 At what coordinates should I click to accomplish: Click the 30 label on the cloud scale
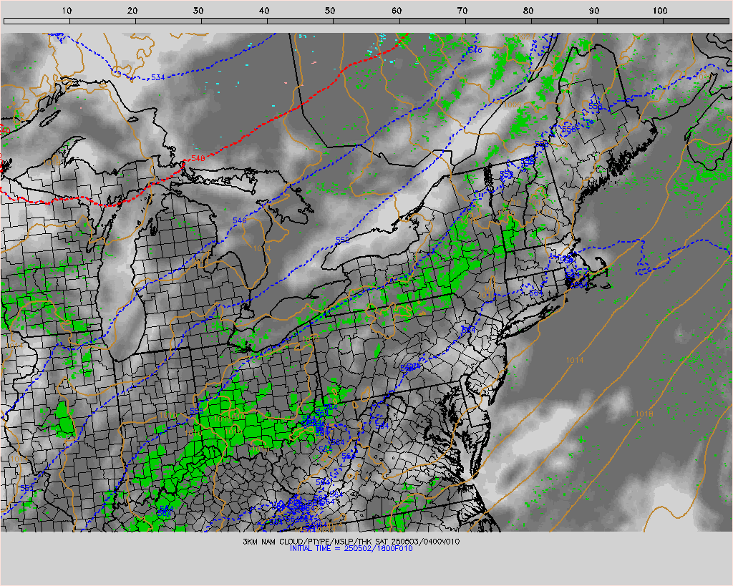(x=198, y=10)
